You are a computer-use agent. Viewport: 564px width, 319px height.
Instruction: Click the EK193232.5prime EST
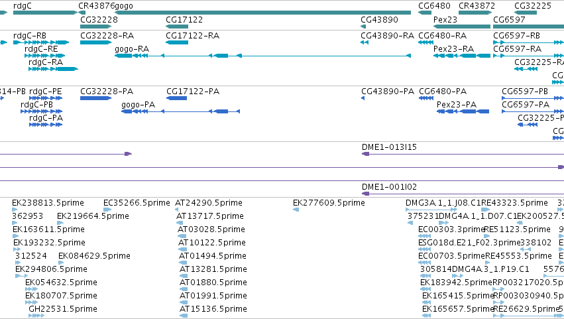pyautogui.click(x=17, y=249)
